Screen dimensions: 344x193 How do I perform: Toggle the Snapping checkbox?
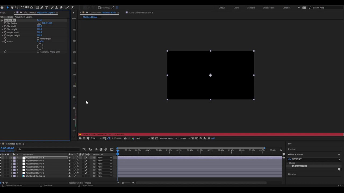(99, 8)
